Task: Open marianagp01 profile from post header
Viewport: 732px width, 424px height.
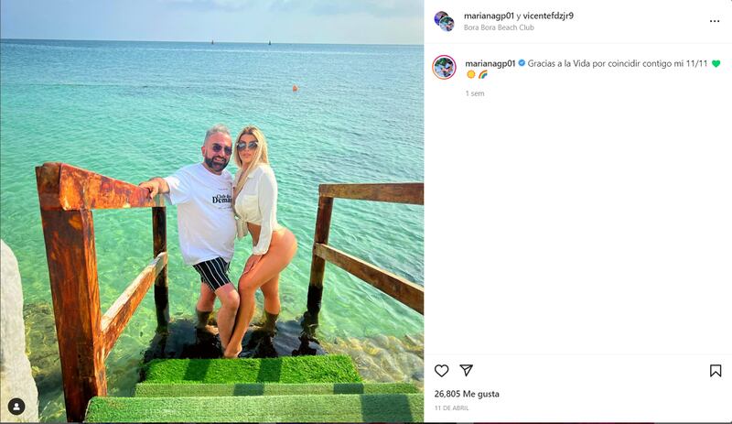Action: 489,16
